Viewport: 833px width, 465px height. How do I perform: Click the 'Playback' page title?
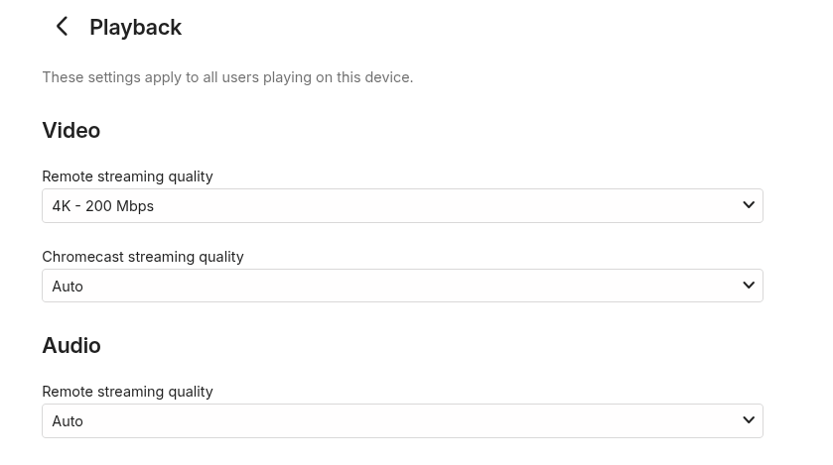click(x=135, y=28)
